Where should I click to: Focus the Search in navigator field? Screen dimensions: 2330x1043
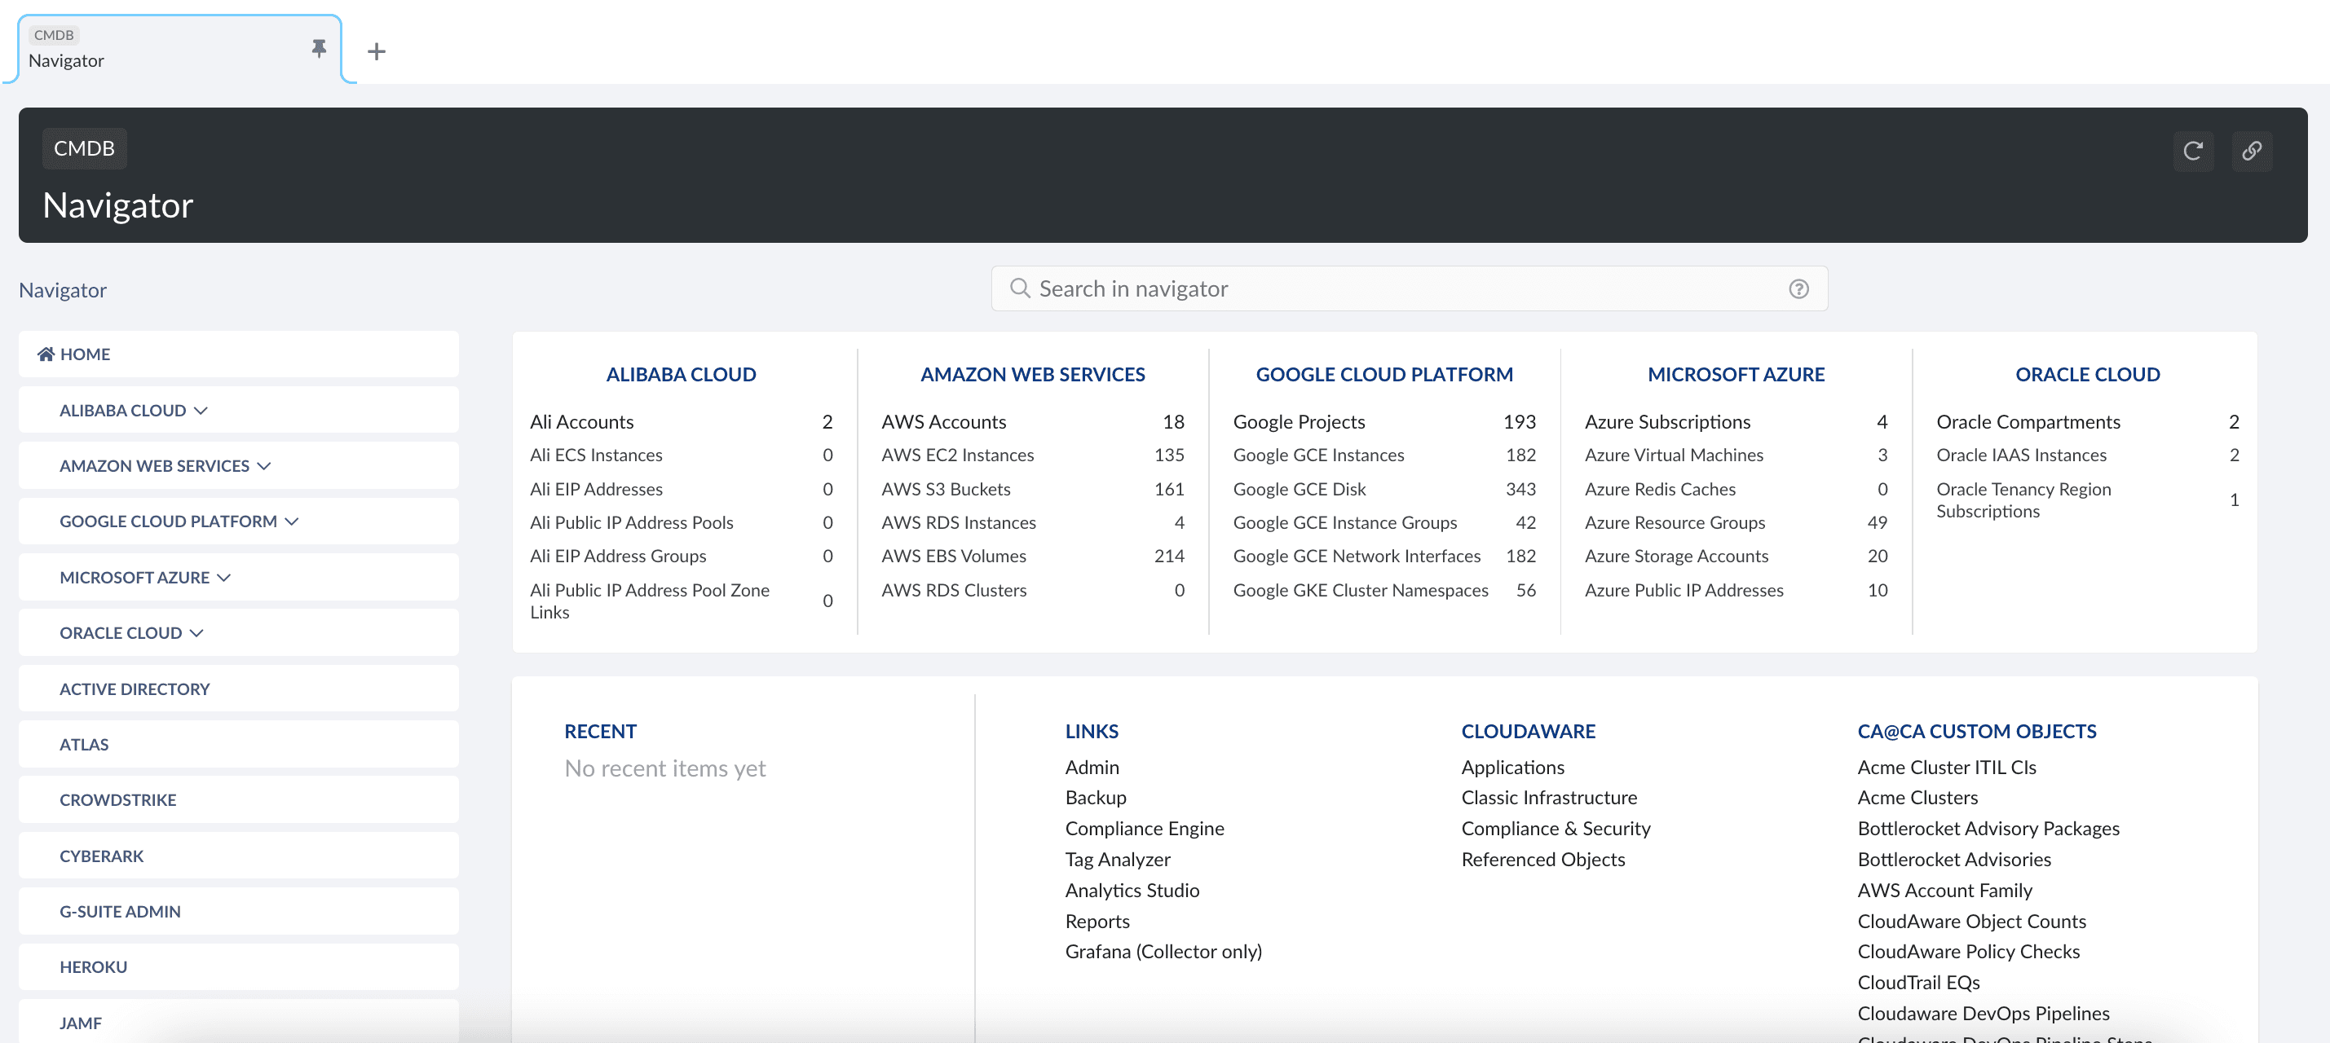1410,289
